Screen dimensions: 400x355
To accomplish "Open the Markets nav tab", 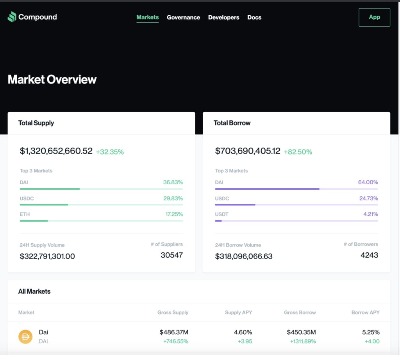I will 147,17.
